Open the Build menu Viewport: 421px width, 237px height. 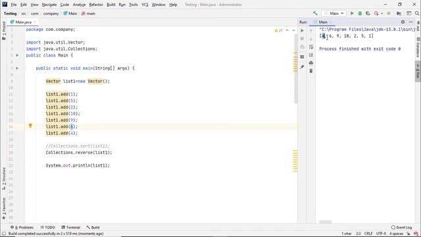pos(111,5)
